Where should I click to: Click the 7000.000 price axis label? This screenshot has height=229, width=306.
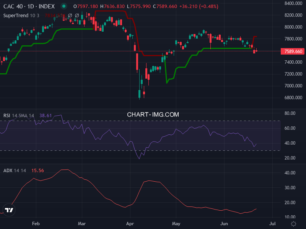tap(293, 86)
